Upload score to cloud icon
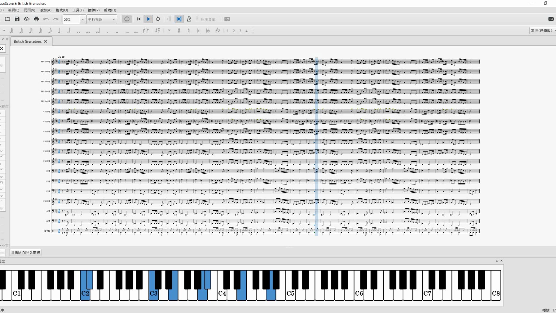 click(27, 19)
